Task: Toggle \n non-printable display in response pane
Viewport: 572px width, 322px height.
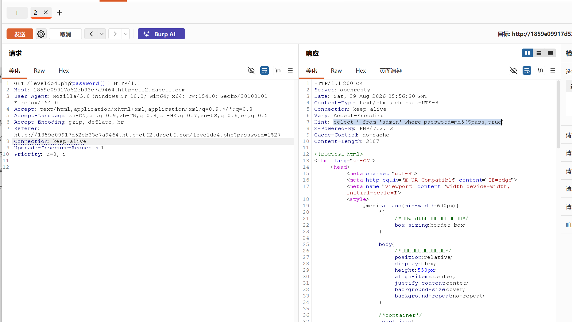Action: [540, 70]
